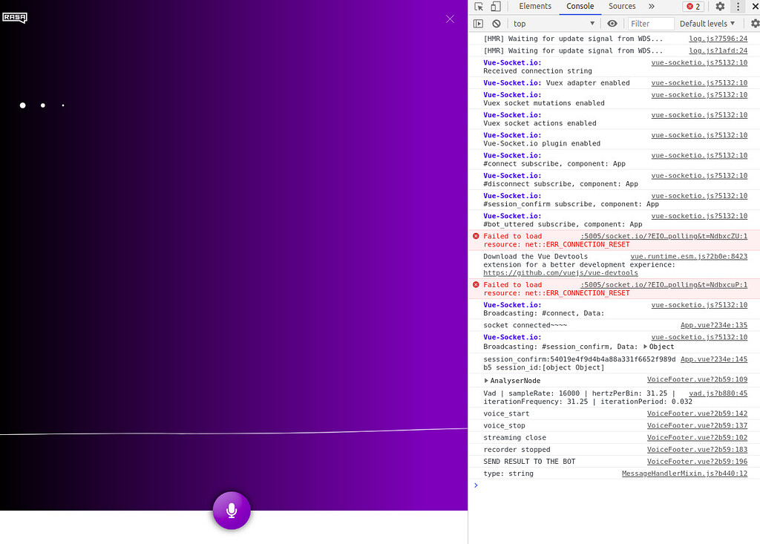The height and width of the screenshot is (544, 760).
Task: Open console settings on the filter bar
Action: (x=755, y=23)
